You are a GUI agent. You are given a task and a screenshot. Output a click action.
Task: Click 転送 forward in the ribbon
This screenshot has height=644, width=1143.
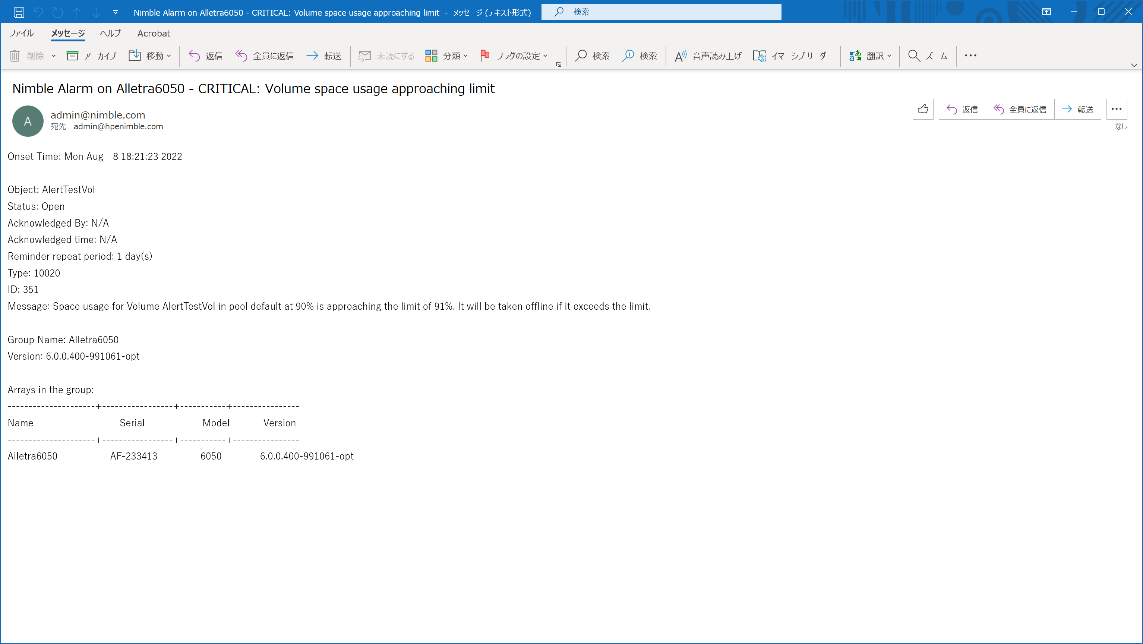coord(324,56)
